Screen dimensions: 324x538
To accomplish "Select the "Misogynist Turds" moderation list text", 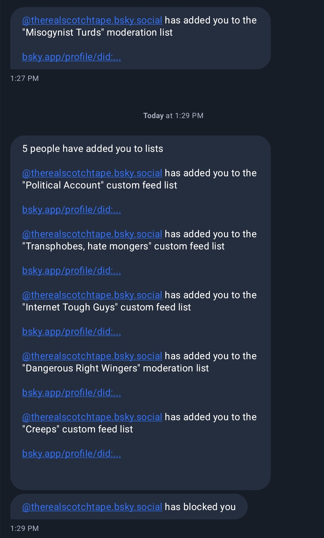I will (97, 32).
